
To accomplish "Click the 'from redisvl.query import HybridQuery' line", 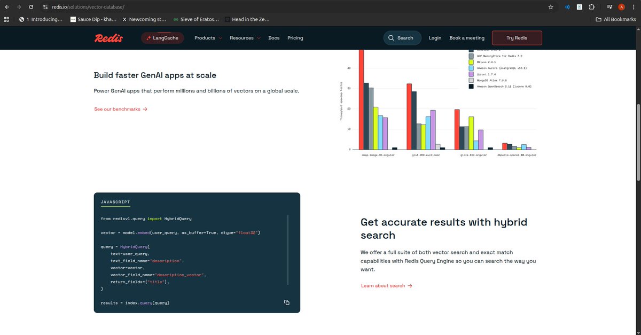I will point(146,219).
